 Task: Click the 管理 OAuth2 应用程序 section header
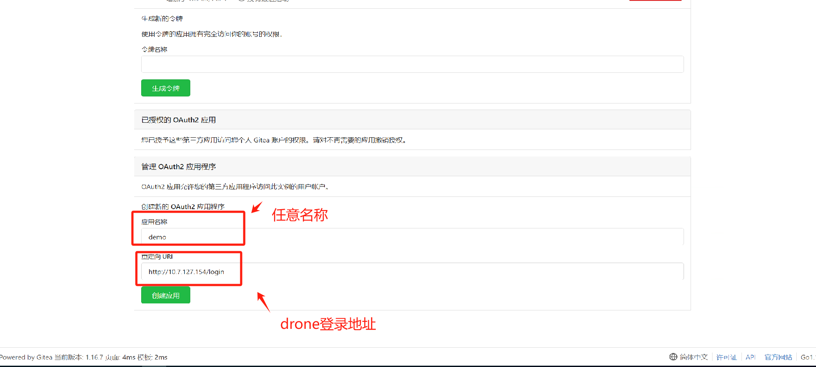(x=178, y=167)
